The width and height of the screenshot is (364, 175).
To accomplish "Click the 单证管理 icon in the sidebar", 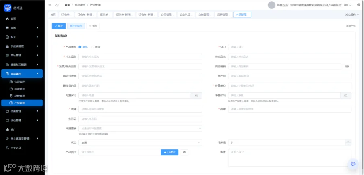I will pos(7,55).
